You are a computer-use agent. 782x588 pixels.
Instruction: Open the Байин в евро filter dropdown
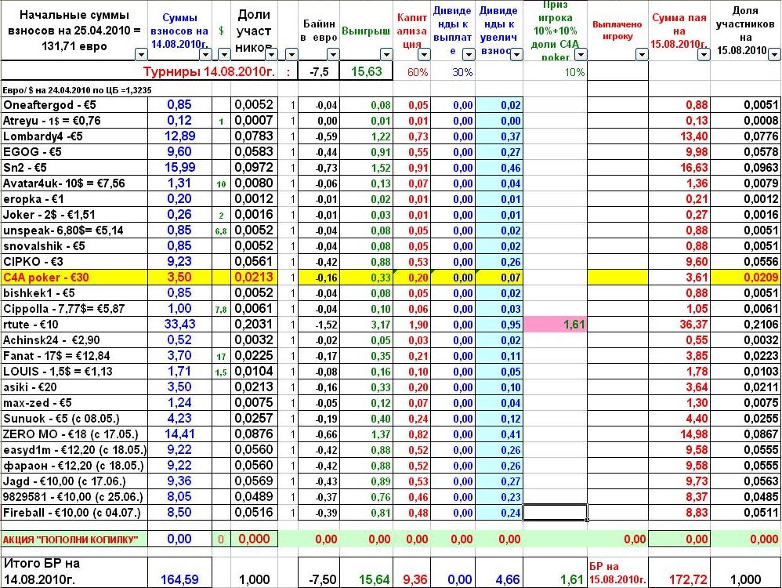pyautogui.click(x=333, y=54)
